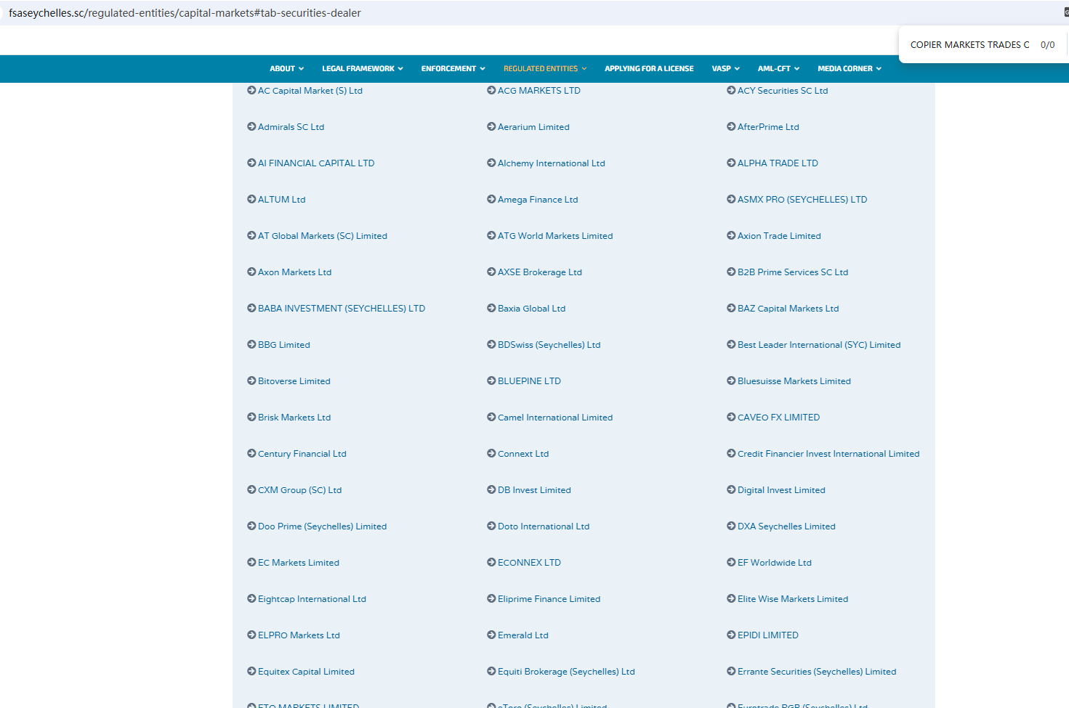Viewport: 1069px width, 708px height.
Task: Expand the AML-CFT dropdown menu
Action: coord(779,69)
